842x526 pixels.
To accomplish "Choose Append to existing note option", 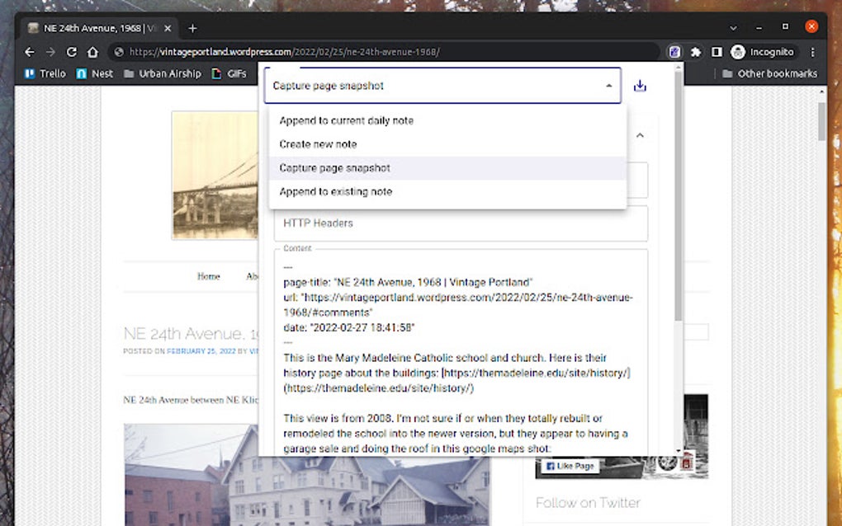I will click(447, 191).
